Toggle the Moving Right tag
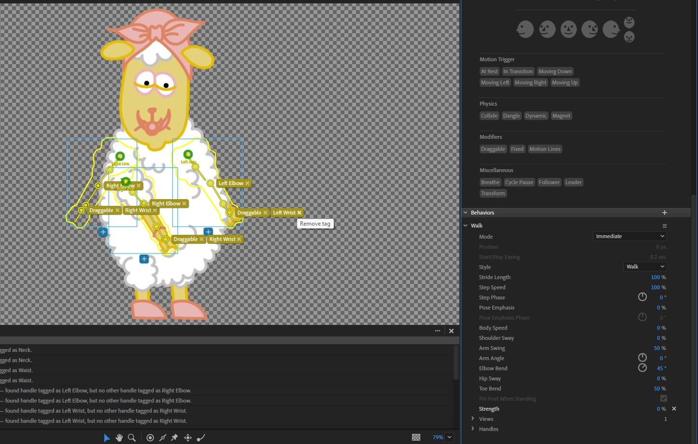The width and height of the screenshot is (698, 444). [x=530, y=82]
